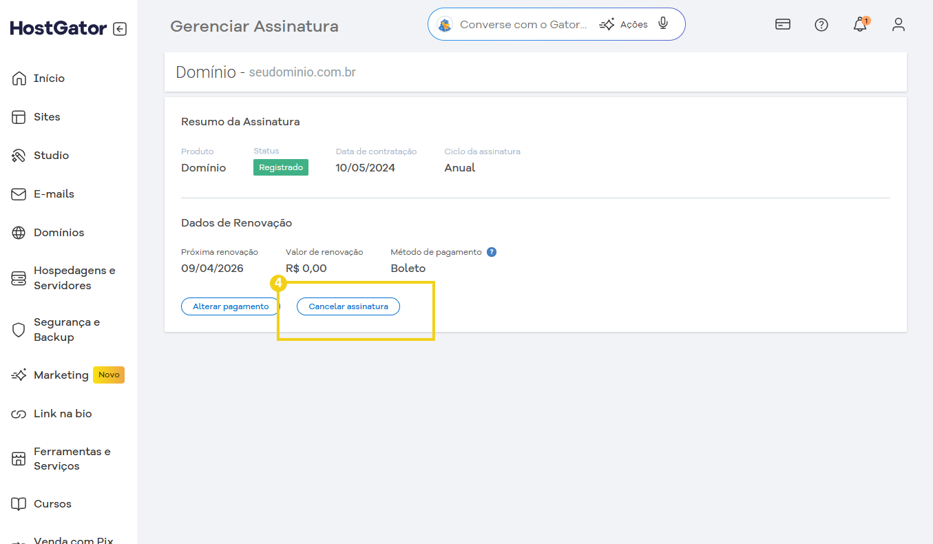Open the user profile icon
Screen dimensions: 933x544
(898, 25)
